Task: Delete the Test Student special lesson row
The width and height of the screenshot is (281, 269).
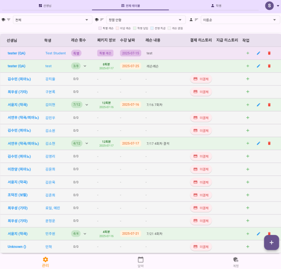Action: pos(269,53)
